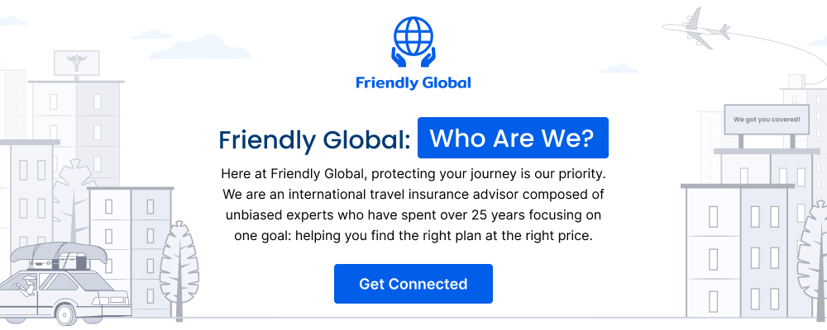Click the Get Connected button
This screenshot has width=827, height=330.
(x=413, y=284)
